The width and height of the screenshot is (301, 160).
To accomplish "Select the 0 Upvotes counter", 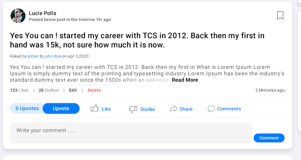I will click(27, 108).
